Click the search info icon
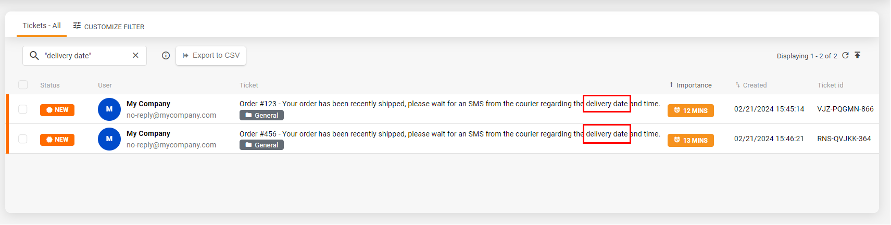The image size is (891, 225). click(x=166, y=56)
